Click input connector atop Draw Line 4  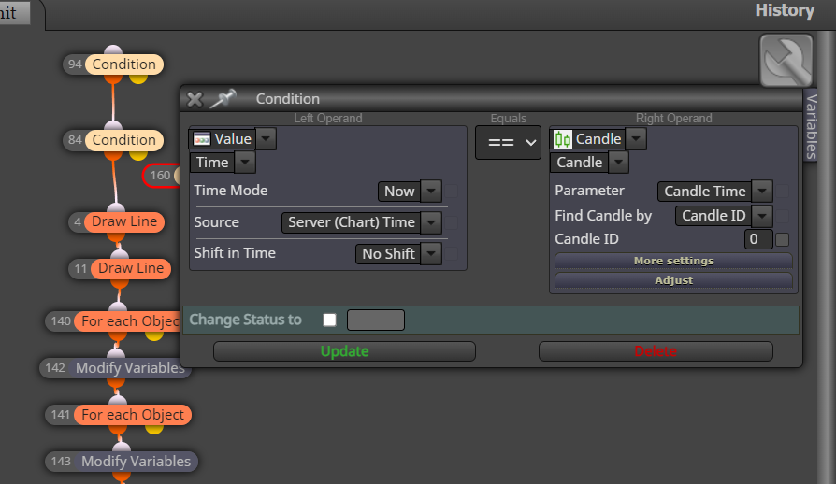pyautogui.click(x=116, y=207)
